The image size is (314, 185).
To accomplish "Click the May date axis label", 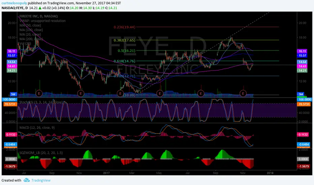I will (159, 173).
